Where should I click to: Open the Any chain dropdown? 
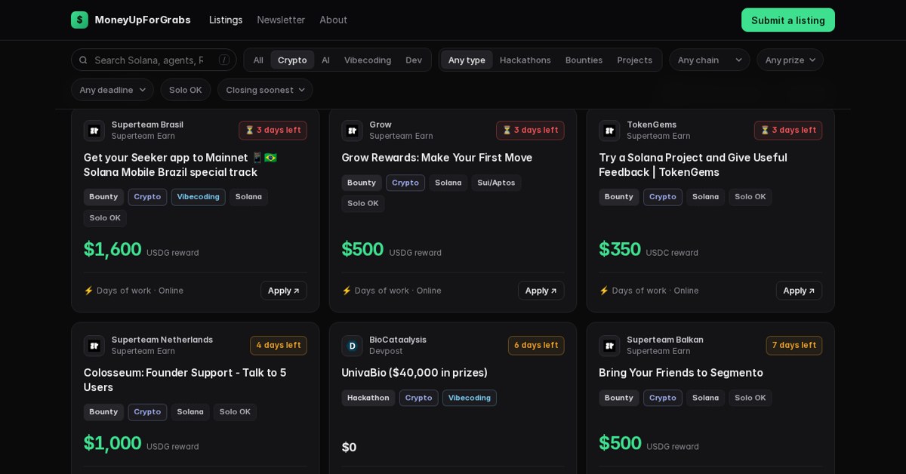710,60
